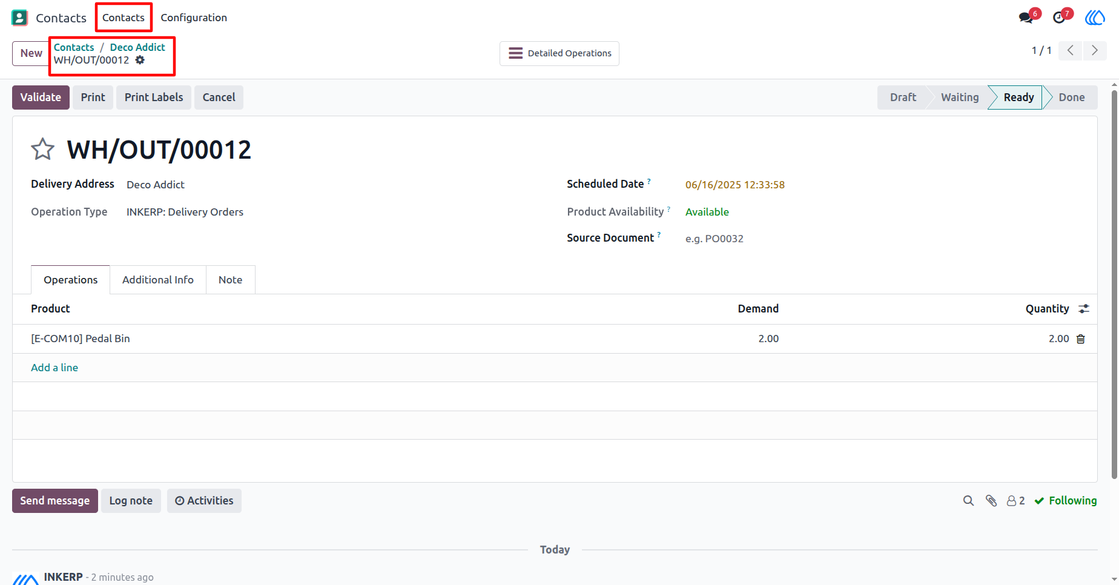This screenshot has height=585, width=1119.
Task: Show the 2 followers list
Action: [1016, 501]
